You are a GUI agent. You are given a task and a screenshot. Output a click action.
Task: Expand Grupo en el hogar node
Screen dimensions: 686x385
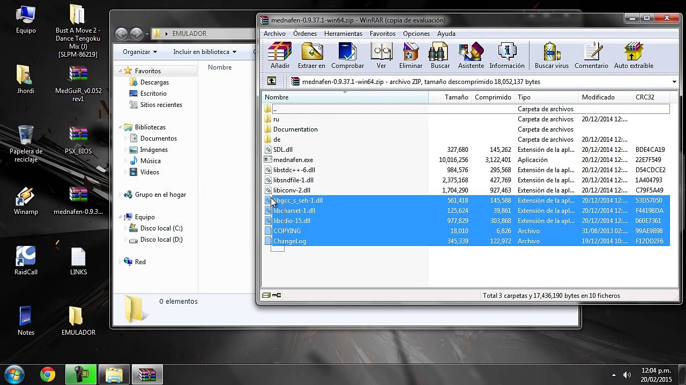120,195
